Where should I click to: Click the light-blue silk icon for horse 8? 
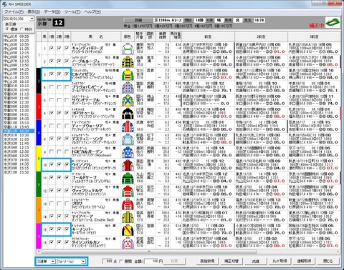[128, 139]
